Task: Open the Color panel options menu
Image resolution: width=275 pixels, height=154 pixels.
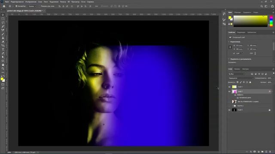Action: pos(273,12)
